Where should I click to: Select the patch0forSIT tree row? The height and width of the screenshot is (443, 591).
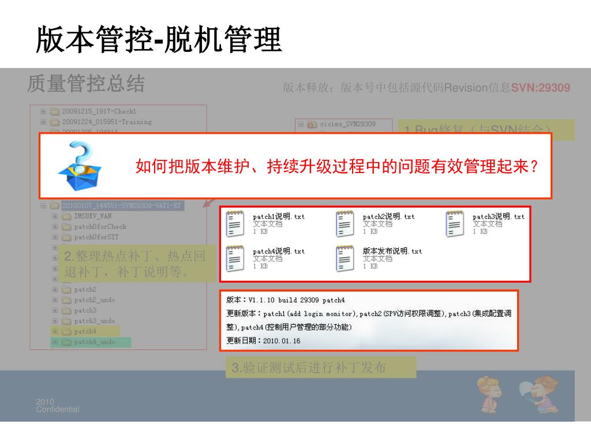coord(96,237)
